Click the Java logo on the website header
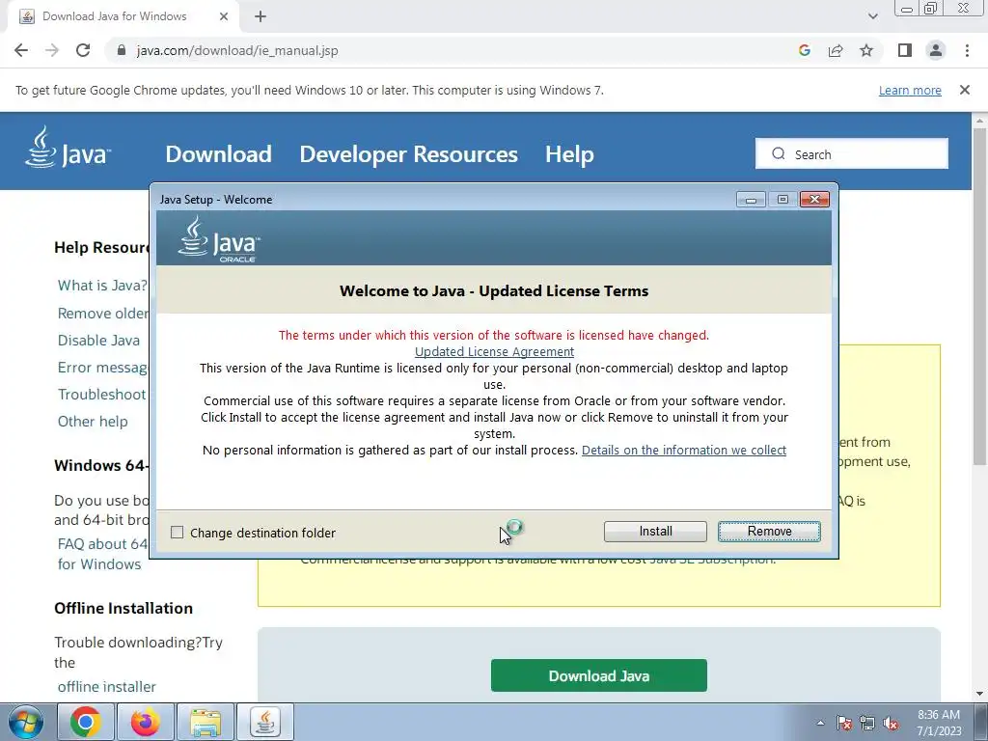The height and width of the screenshot is (741, 988). (x=69, y=148)
